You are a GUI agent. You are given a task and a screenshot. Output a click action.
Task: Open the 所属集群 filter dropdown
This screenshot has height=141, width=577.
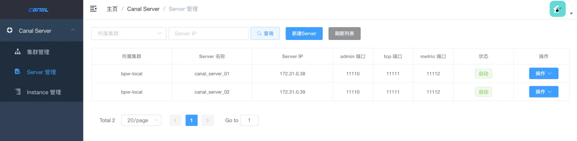129,33
